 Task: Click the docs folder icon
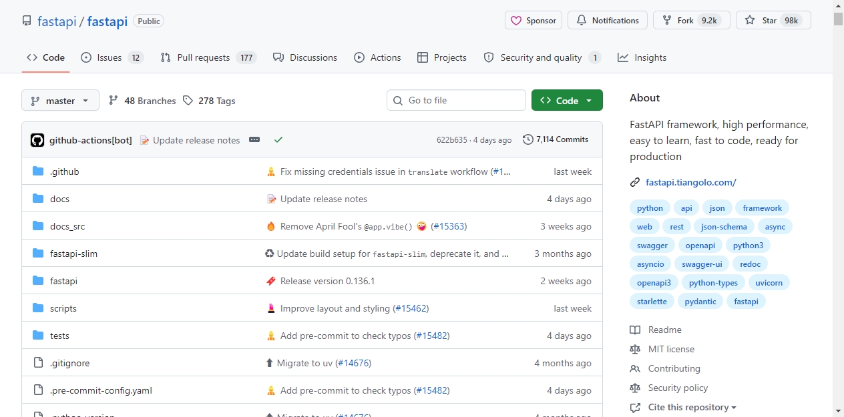coord(38,199)
